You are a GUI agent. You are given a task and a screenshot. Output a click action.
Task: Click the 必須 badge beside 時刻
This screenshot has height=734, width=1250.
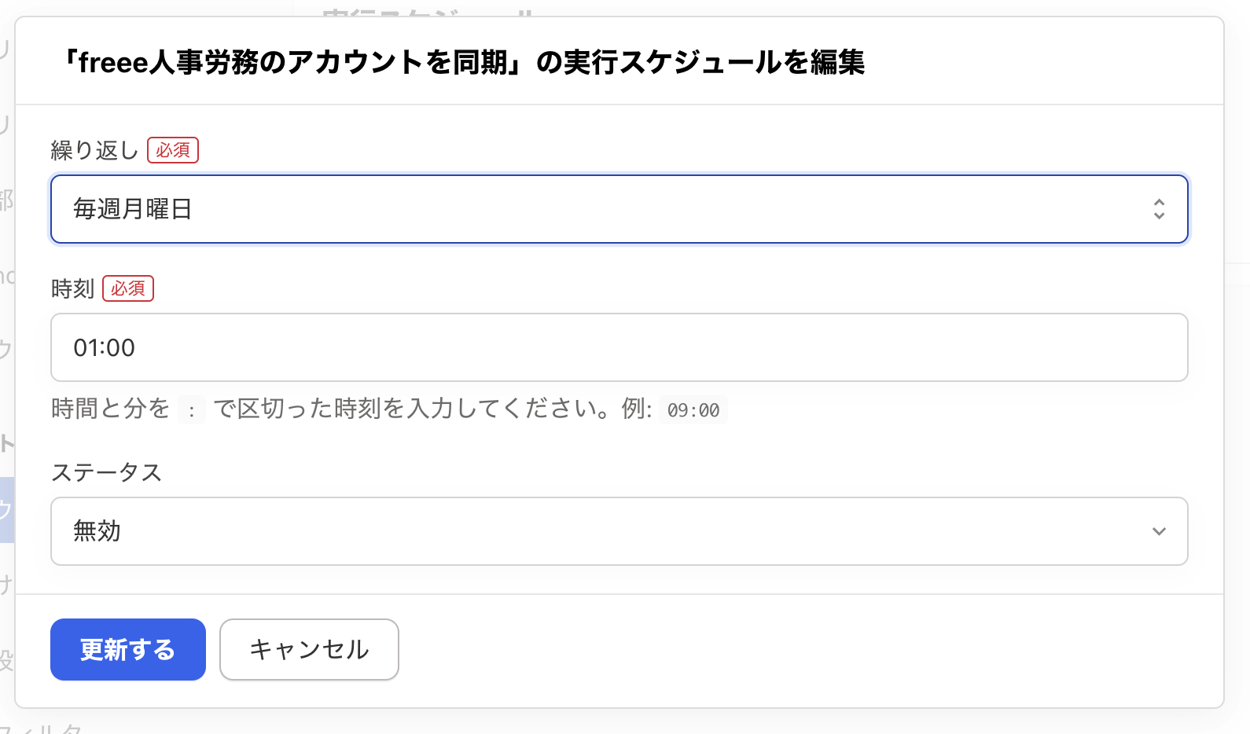(x=128, y=288)
